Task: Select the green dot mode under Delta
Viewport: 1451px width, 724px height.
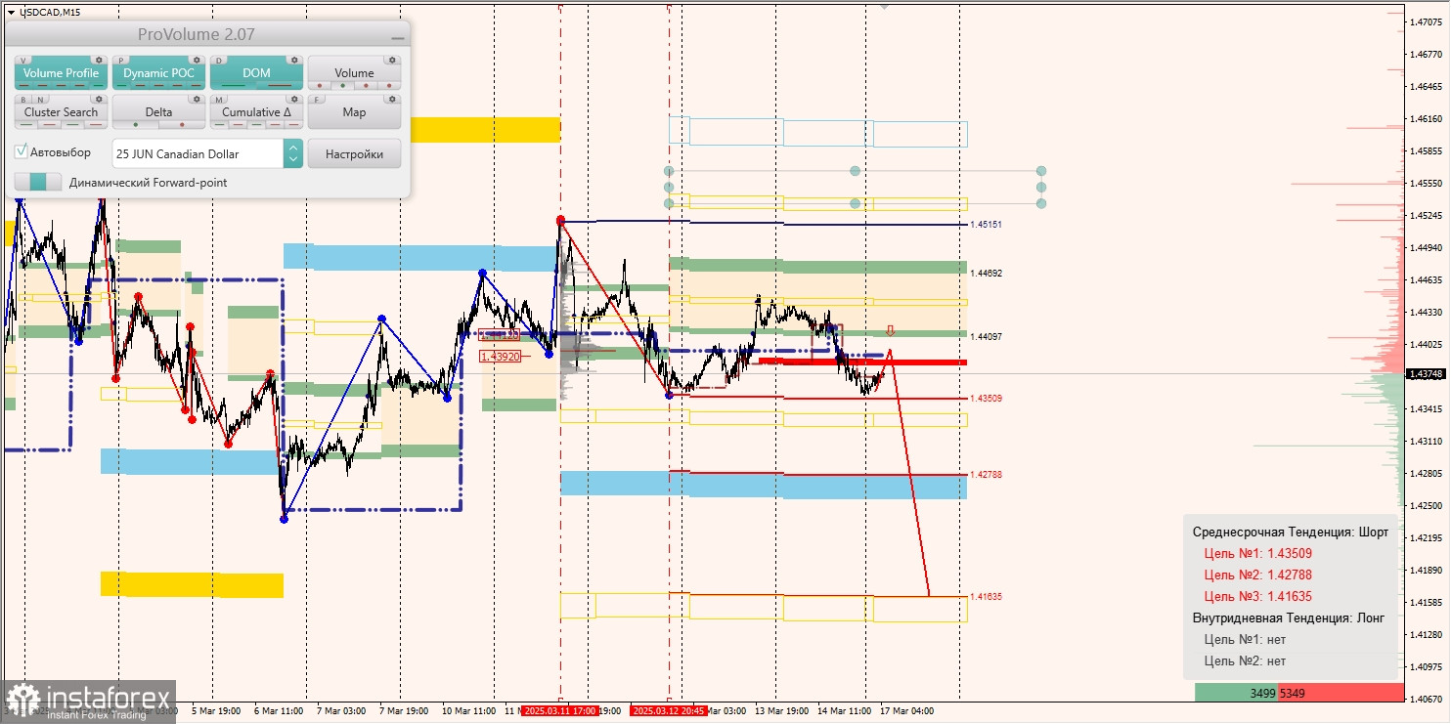Action: (135, 125)
